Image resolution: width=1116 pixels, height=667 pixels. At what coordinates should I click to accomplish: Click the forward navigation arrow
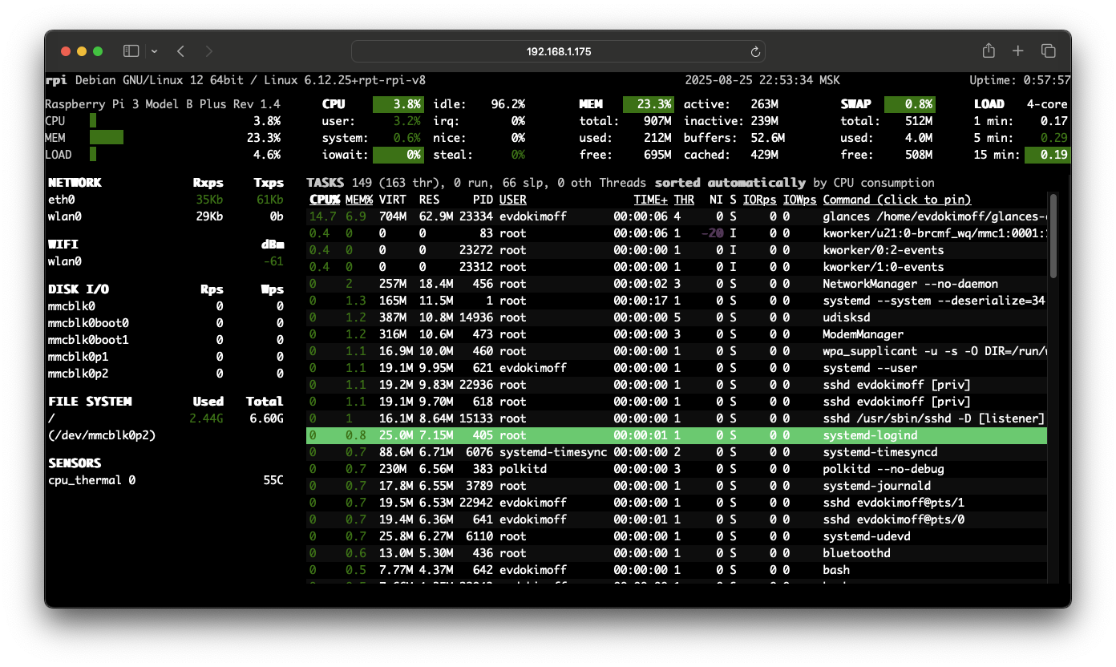pyautogui.click(x=209, y=51)
